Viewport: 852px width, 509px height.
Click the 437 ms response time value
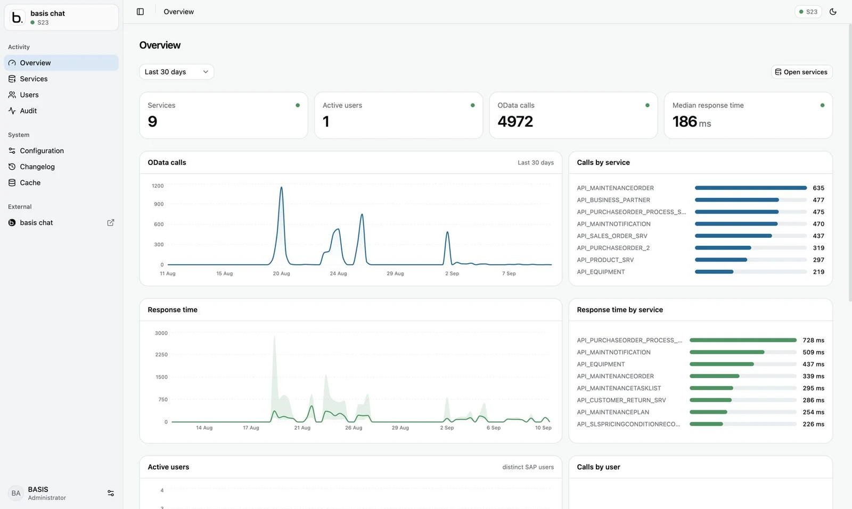click(813, 364)
